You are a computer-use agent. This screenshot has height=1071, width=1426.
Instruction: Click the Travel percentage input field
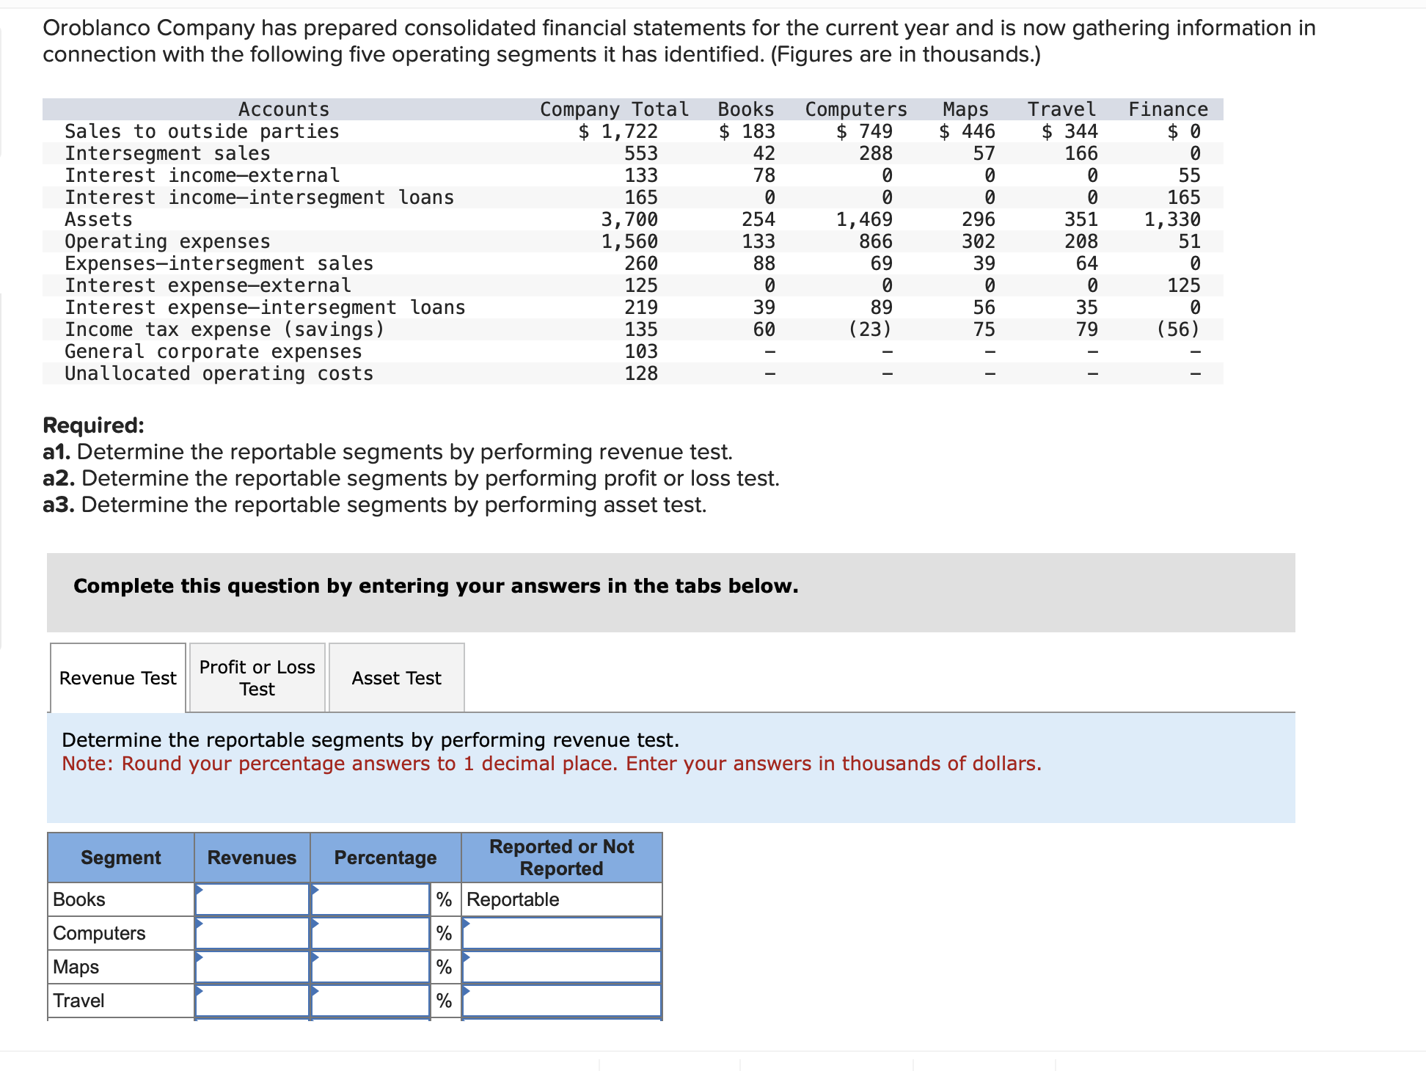point(370,1001)
